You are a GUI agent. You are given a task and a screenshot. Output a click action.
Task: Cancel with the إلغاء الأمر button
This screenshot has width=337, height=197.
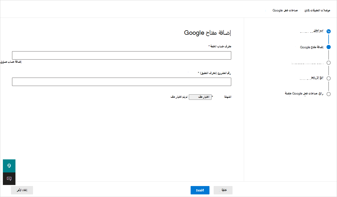click(22, 190)
